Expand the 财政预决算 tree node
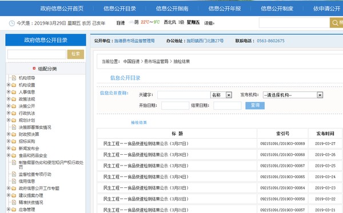The height and width of the screenshot is (213, 343). tap(9, 134)
